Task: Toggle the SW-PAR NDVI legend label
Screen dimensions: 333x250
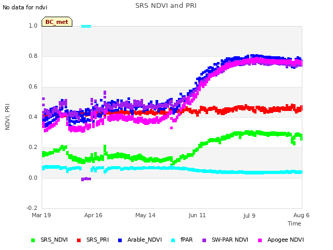Action: 230,240
